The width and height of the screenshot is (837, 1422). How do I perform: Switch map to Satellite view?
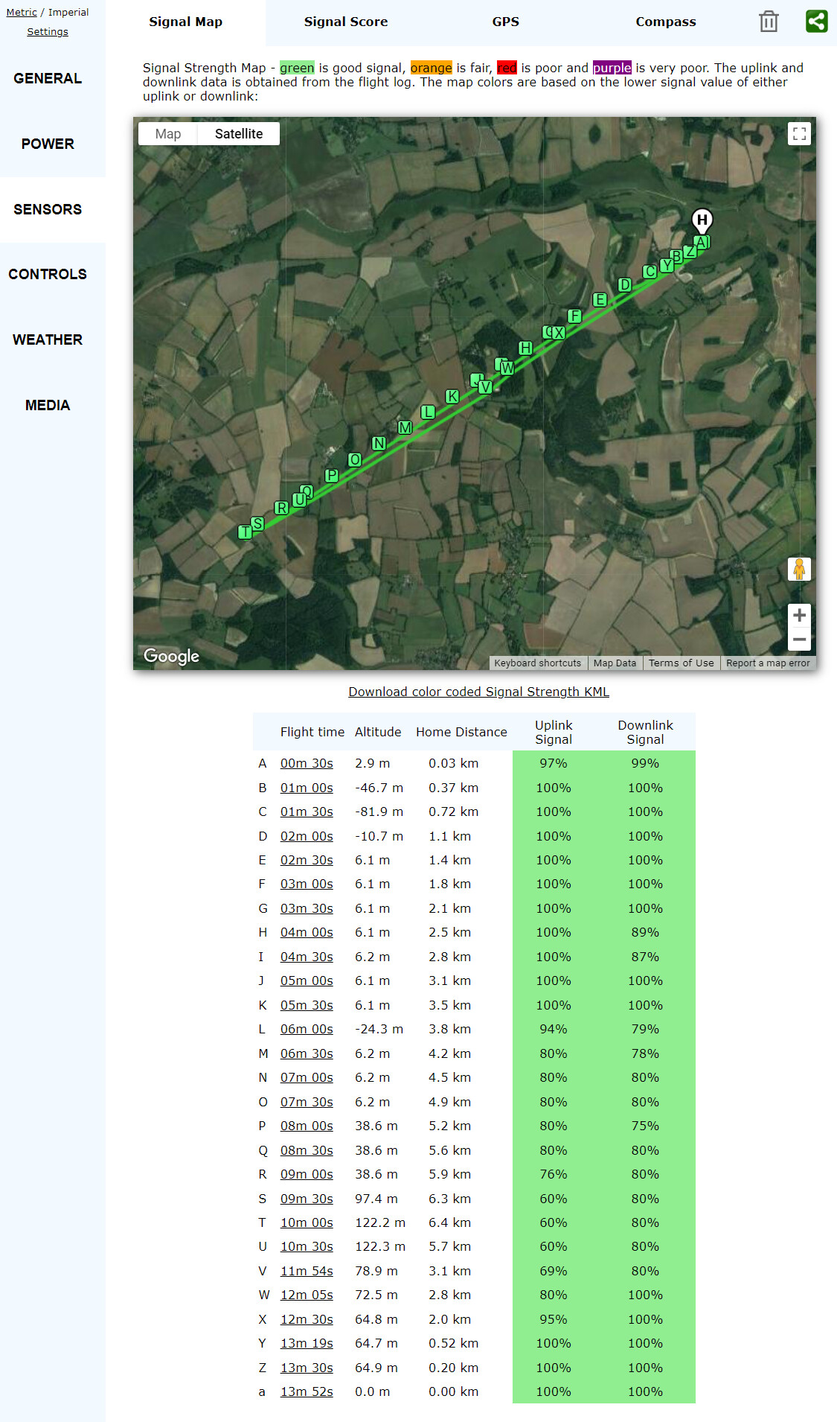click(239, 134)
